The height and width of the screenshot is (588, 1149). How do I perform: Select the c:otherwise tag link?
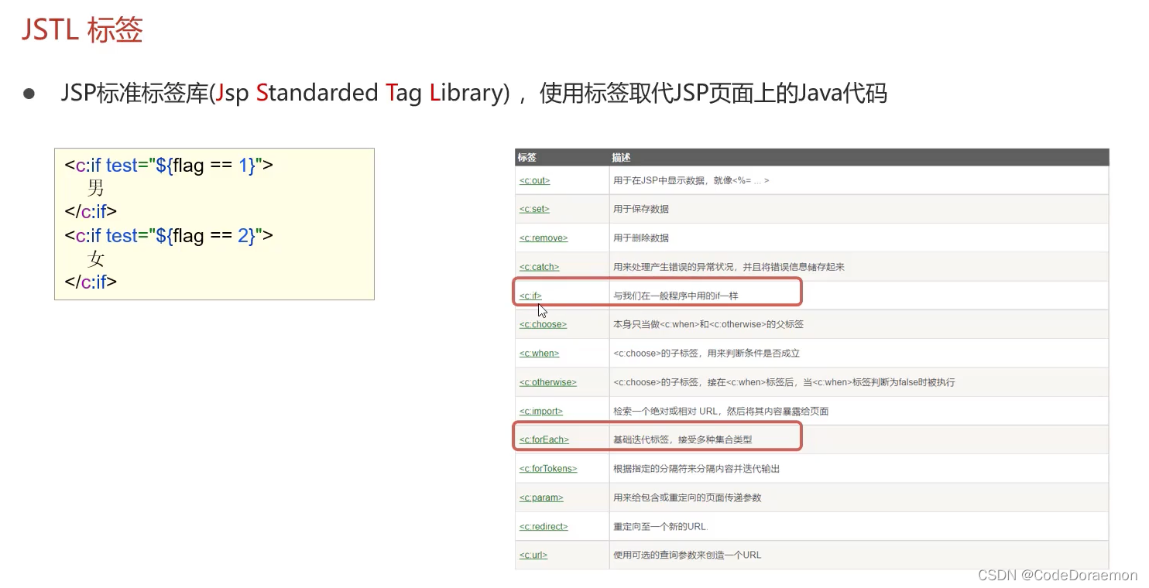tap(547, 382)
